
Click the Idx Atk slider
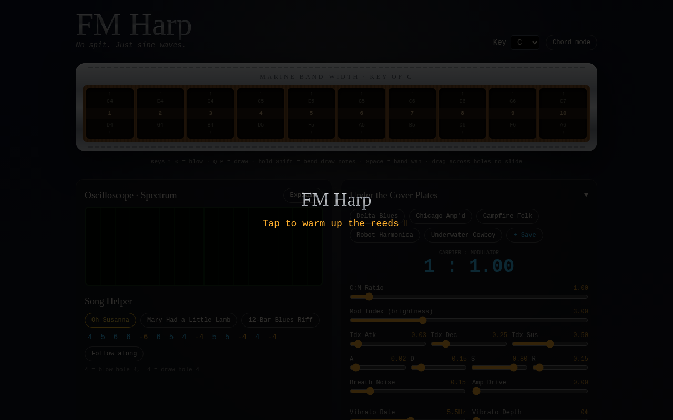388,344
